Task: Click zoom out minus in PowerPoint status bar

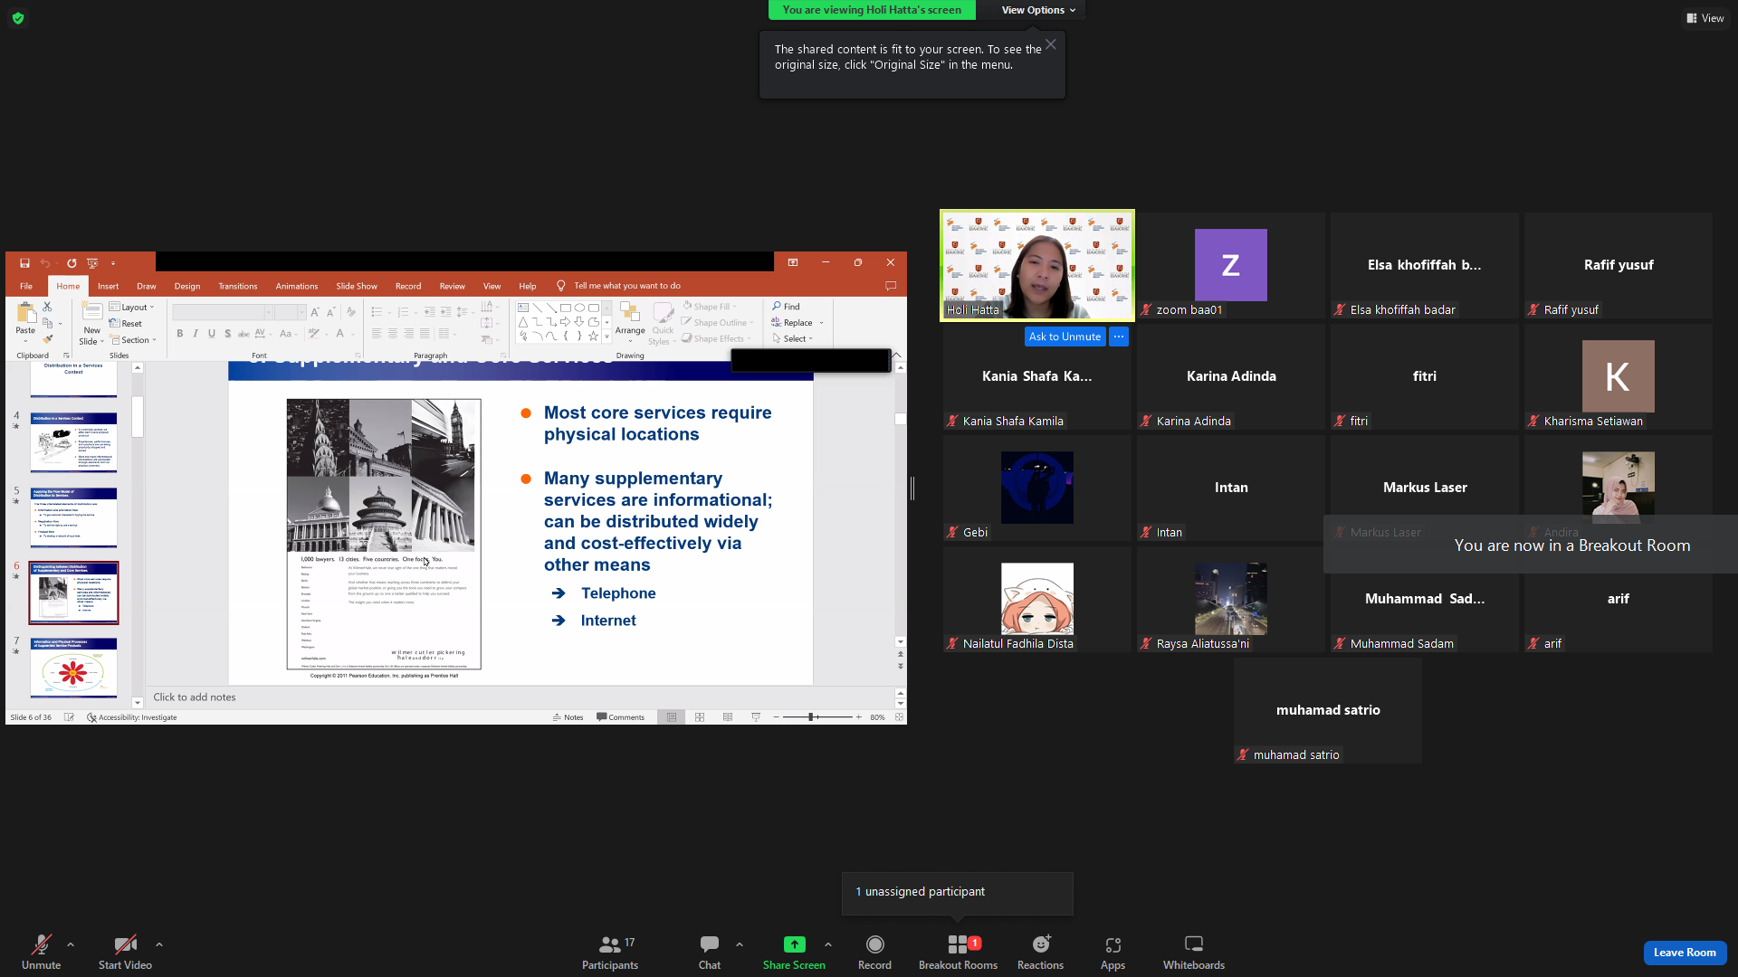Action: 777,717
